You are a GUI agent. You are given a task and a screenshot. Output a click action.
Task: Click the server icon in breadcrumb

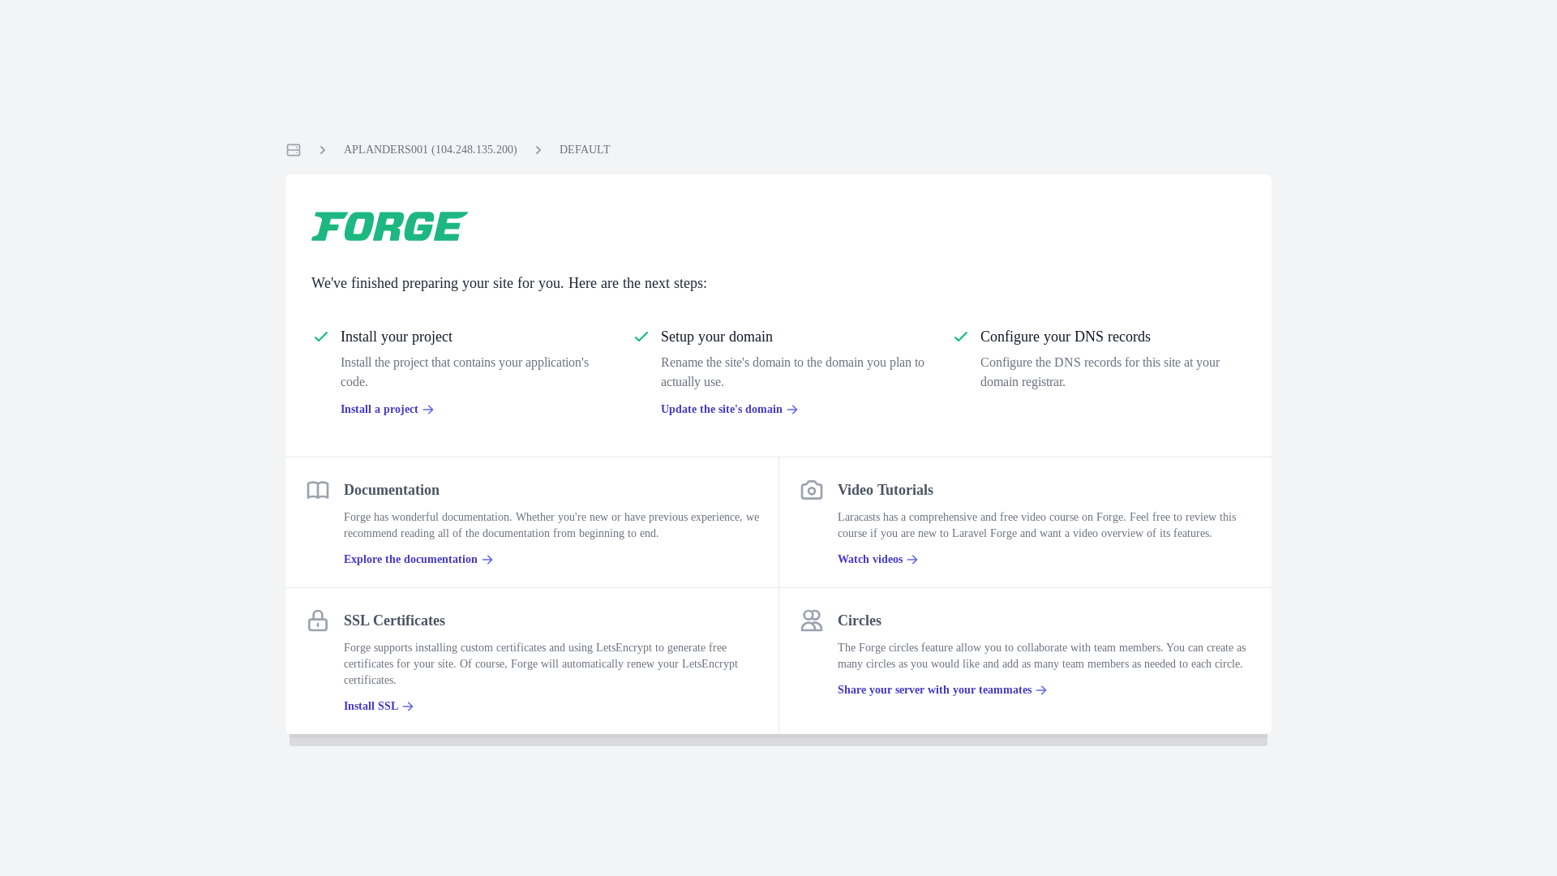(294, 150)
